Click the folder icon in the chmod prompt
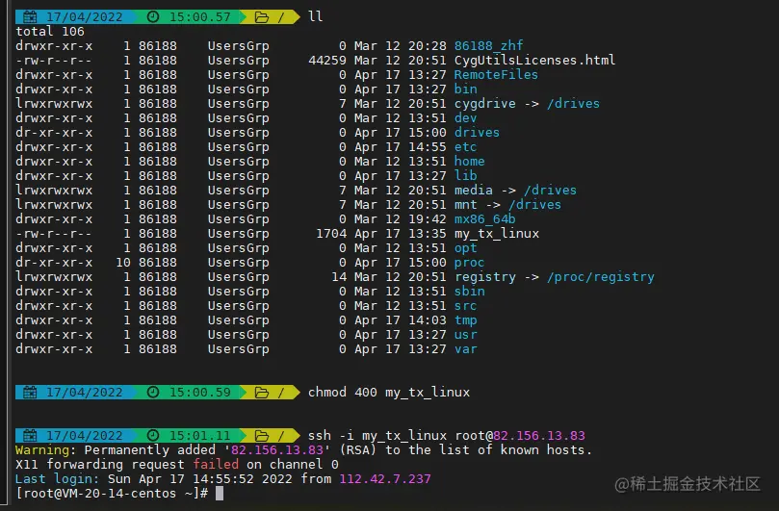Viewport: 779px width, 511px height. [x=261, y=393]
